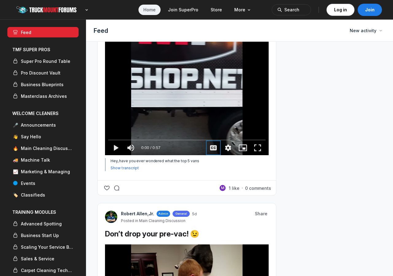Click the blue circle Events icon
The width and height of the screenshot is (393, 276).
click(15, 183)
